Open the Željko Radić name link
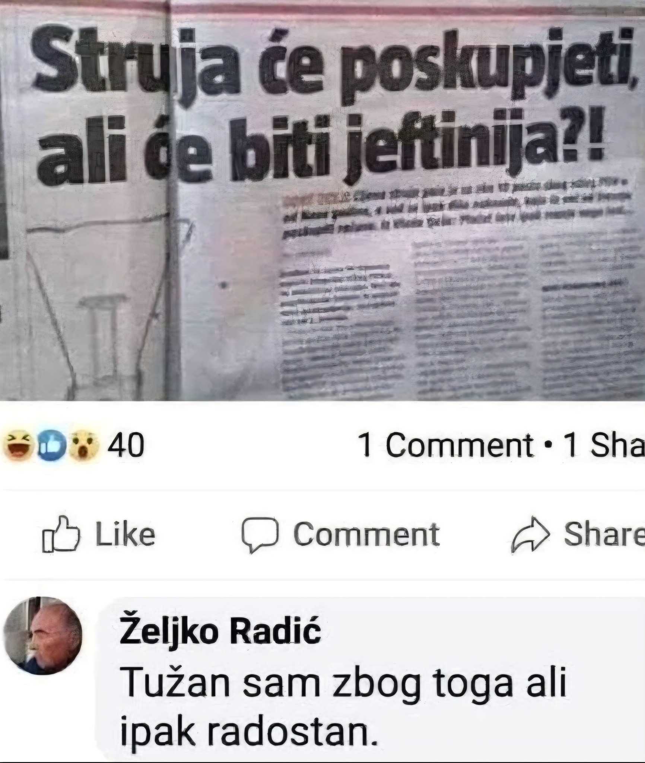This screenshot has width=645, height=763. pos(220,632)
